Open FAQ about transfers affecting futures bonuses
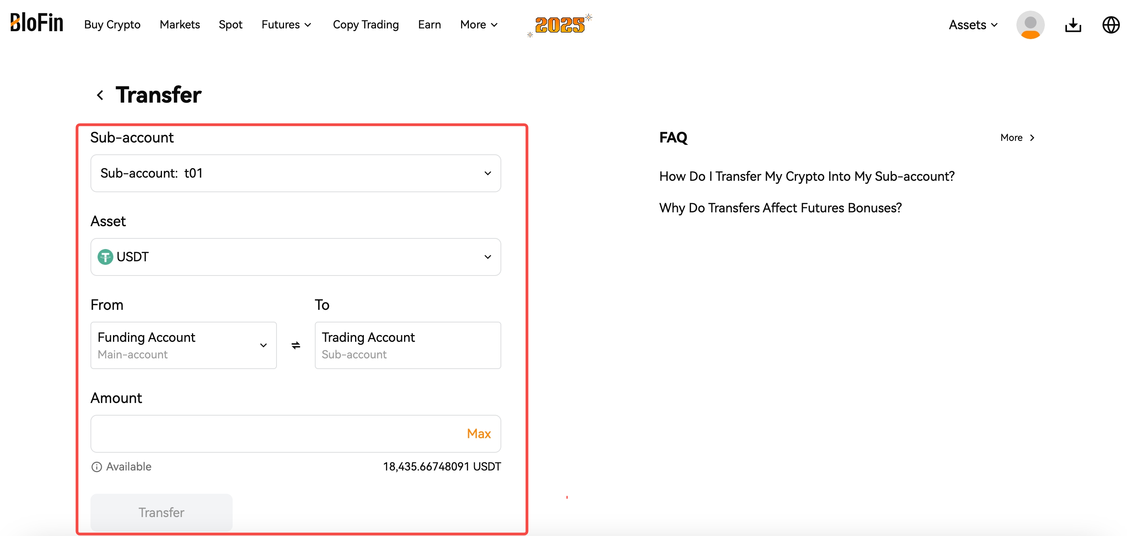Viewport: 1127px width, 536px height. (780, 208)
